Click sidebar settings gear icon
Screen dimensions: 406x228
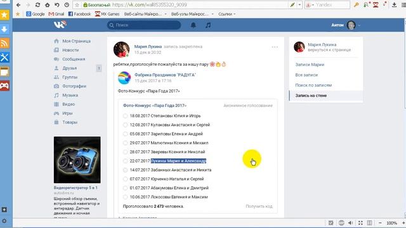4,221
